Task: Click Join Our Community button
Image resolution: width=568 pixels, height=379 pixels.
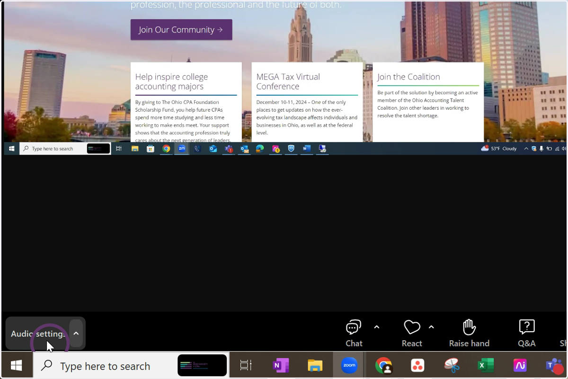Action: (x=181, y=29)
